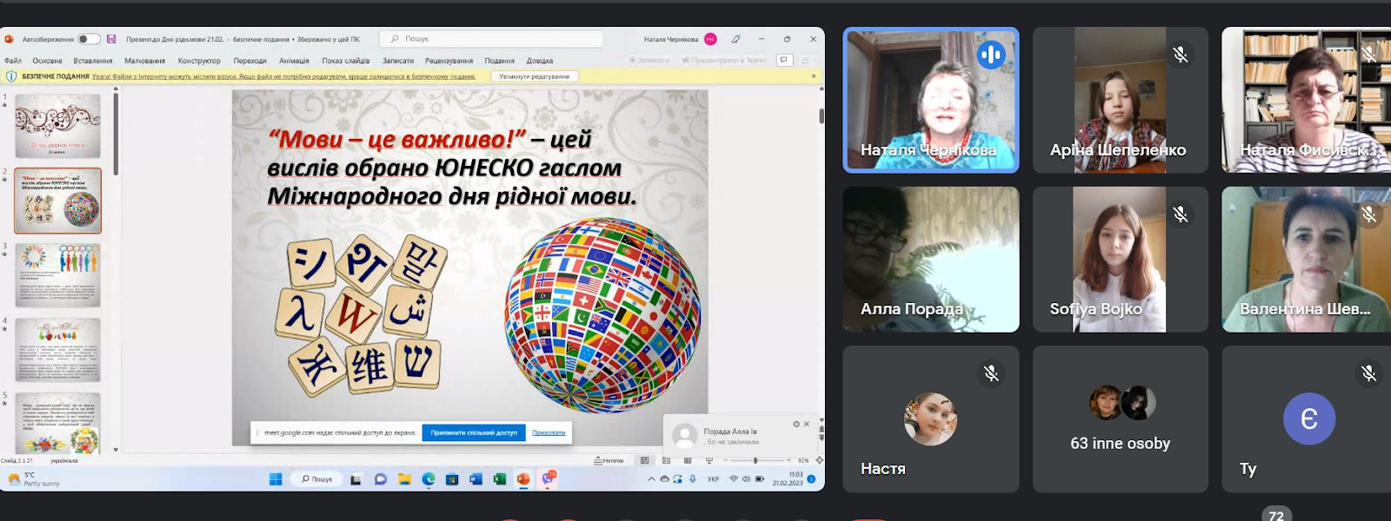Switch to the Вставлення ribbon tab
The image size is (1391, 521).
coord(93,61)
